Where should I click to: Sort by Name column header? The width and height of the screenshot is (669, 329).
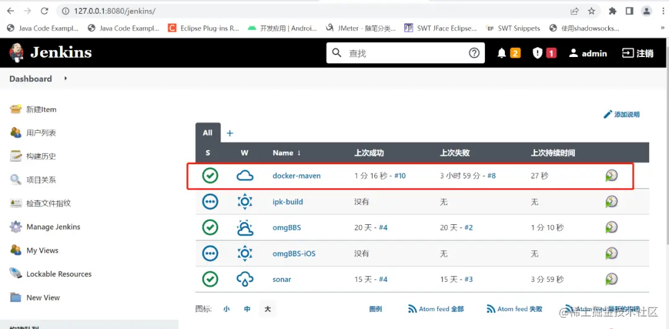(287, 153)
